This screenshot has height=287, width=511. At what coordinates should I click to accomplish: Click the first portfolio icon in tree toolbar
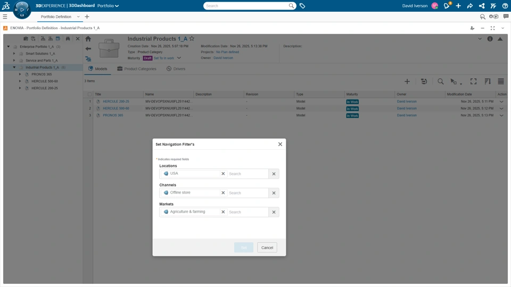click(26, 39)
